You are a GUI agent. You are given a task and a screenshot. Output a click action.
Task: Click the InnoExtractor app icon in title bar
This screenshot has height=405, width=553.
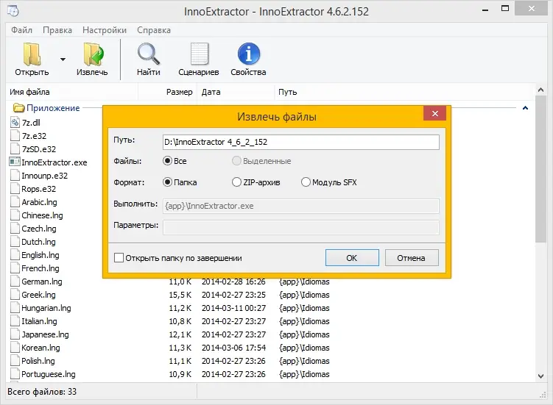pos(13,11)
